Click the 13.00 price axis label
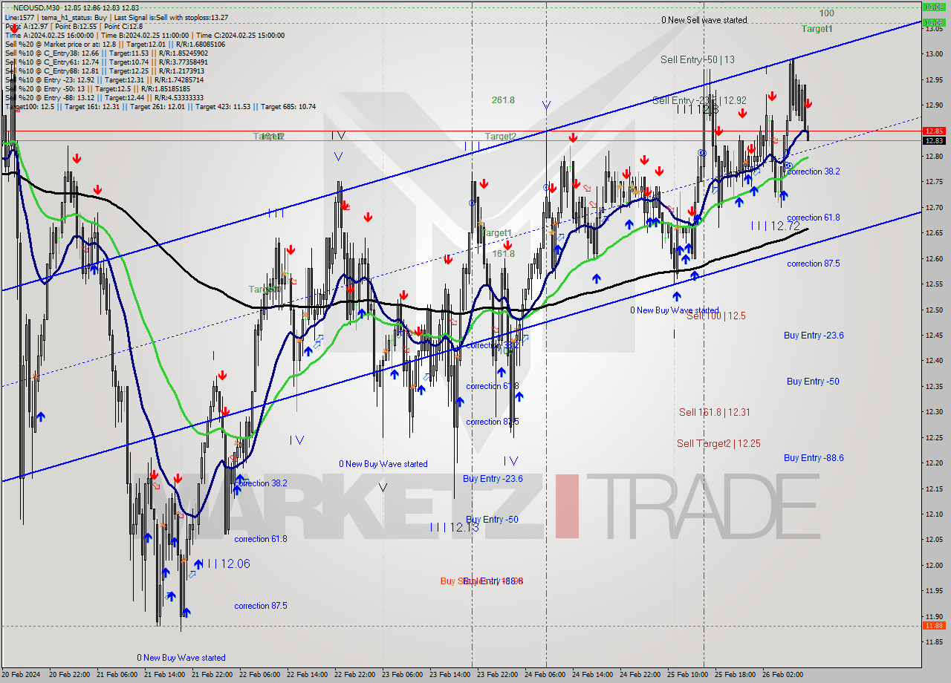This screenshot has width=951, height=683. [x=934, y=54]
